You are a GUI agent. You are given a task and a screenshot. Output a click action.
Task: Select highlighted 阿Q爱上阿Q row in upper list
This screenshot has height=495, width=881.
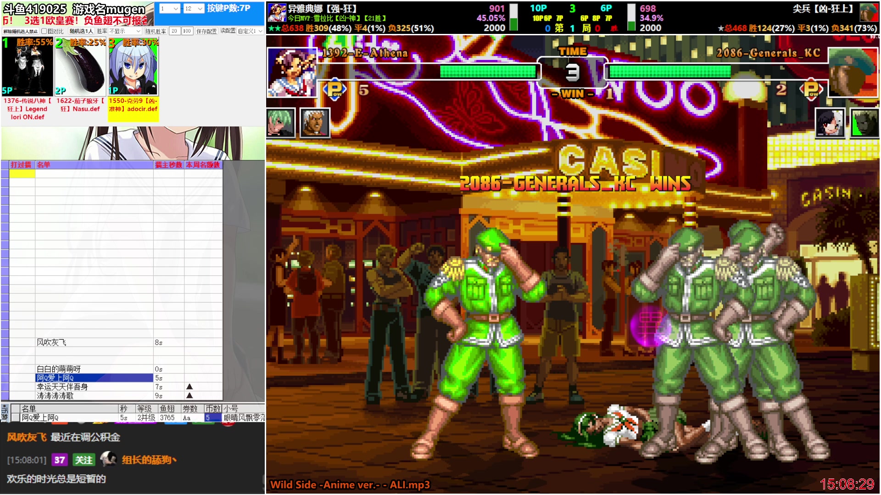(94, 378)
